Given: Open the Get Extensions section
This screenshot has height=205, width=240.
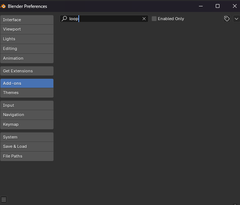Looking at the screenshot, I should (27, 71).
